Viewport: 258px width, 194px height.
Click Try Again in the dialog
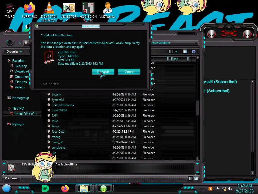[x=103, y=71]
